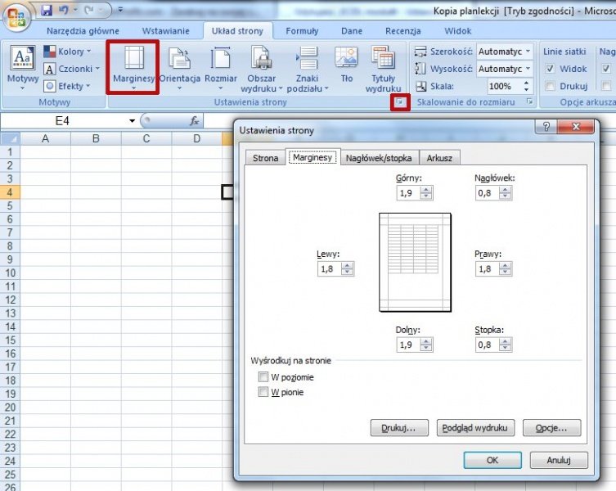Open the Kolory theme colors dropdown

point(89,52)
